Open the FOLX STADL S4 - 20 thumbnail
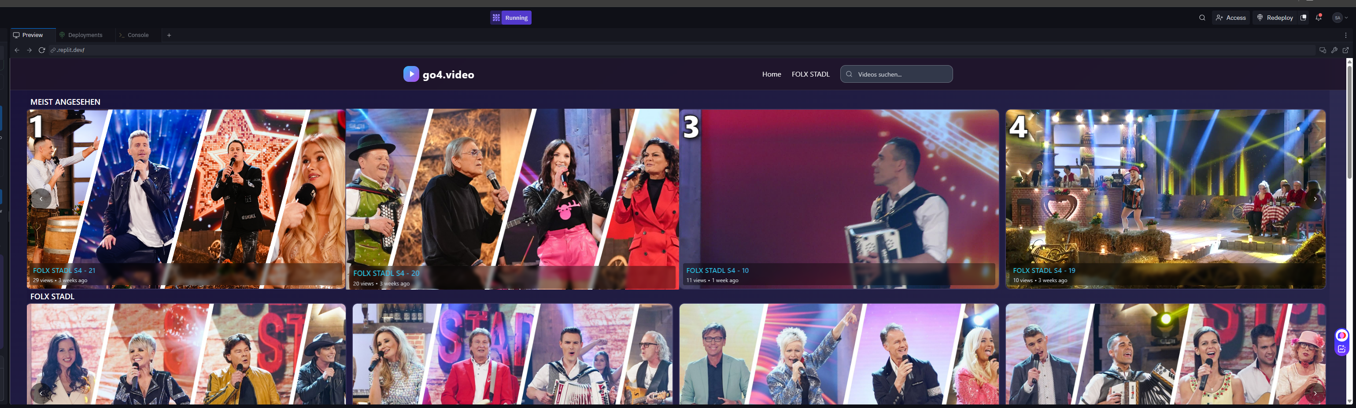Viewport: 1356px width, 408px height. point(512,199)
